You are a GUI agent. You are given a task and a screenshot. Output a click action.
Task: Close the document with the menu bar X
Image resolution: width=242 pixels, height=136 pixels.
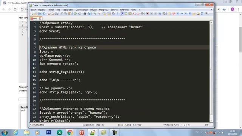click(x=211, y=10)
